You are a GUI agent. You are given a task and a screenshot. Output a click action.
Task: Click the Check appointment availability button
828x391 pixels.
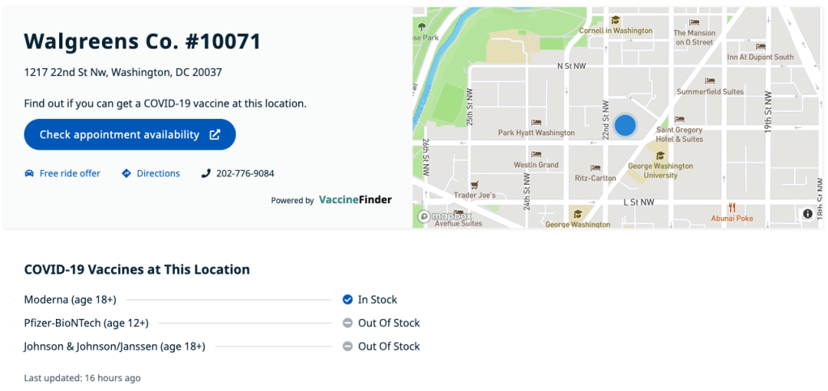click(x=130, y=134)
